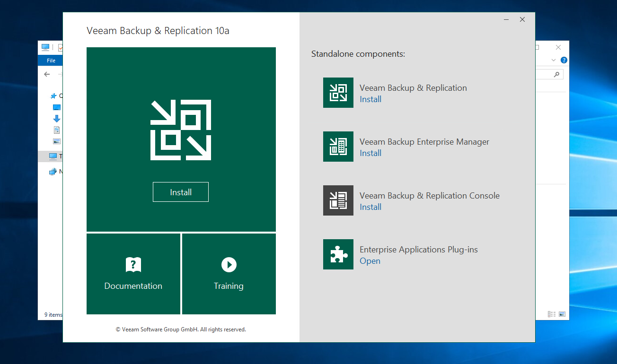Click the Veeam Backup Enterprise Manager icon
Viewport: 617px width, 364px height.
tap(338, 147)
